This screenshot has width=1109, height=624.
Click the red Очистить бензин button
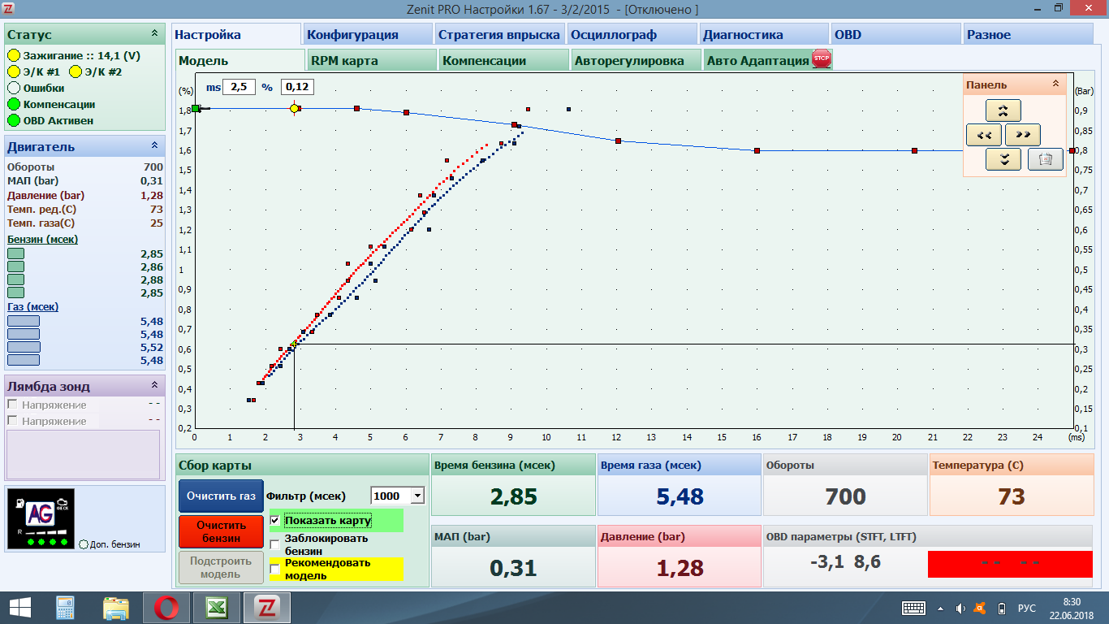pos(221,531)
